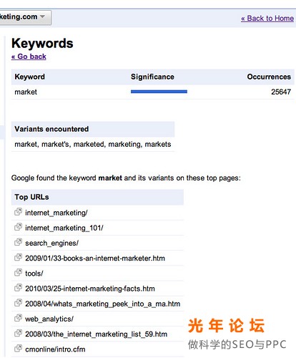
Task: Open the 2008/03/the_internet_marketing_list_59.htm URL
Action: 96,334
